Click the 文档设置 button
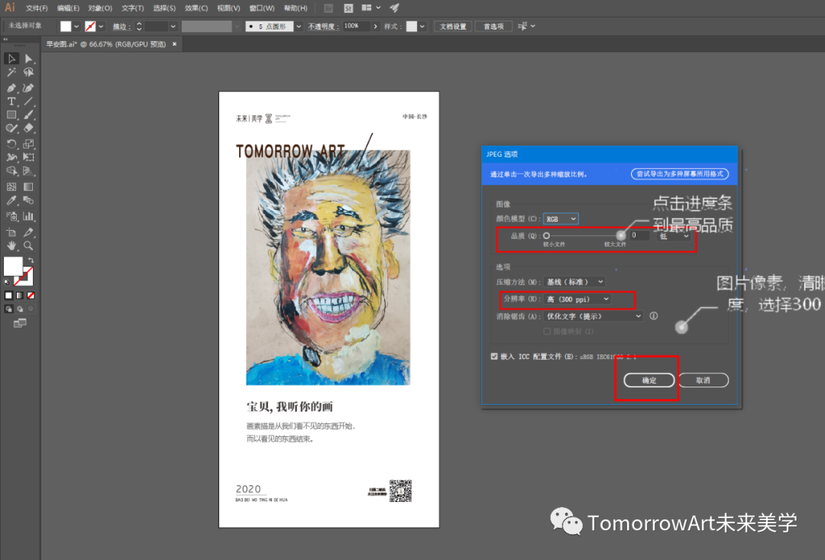This screenshot has width=825, height=560. pos(453,26)
